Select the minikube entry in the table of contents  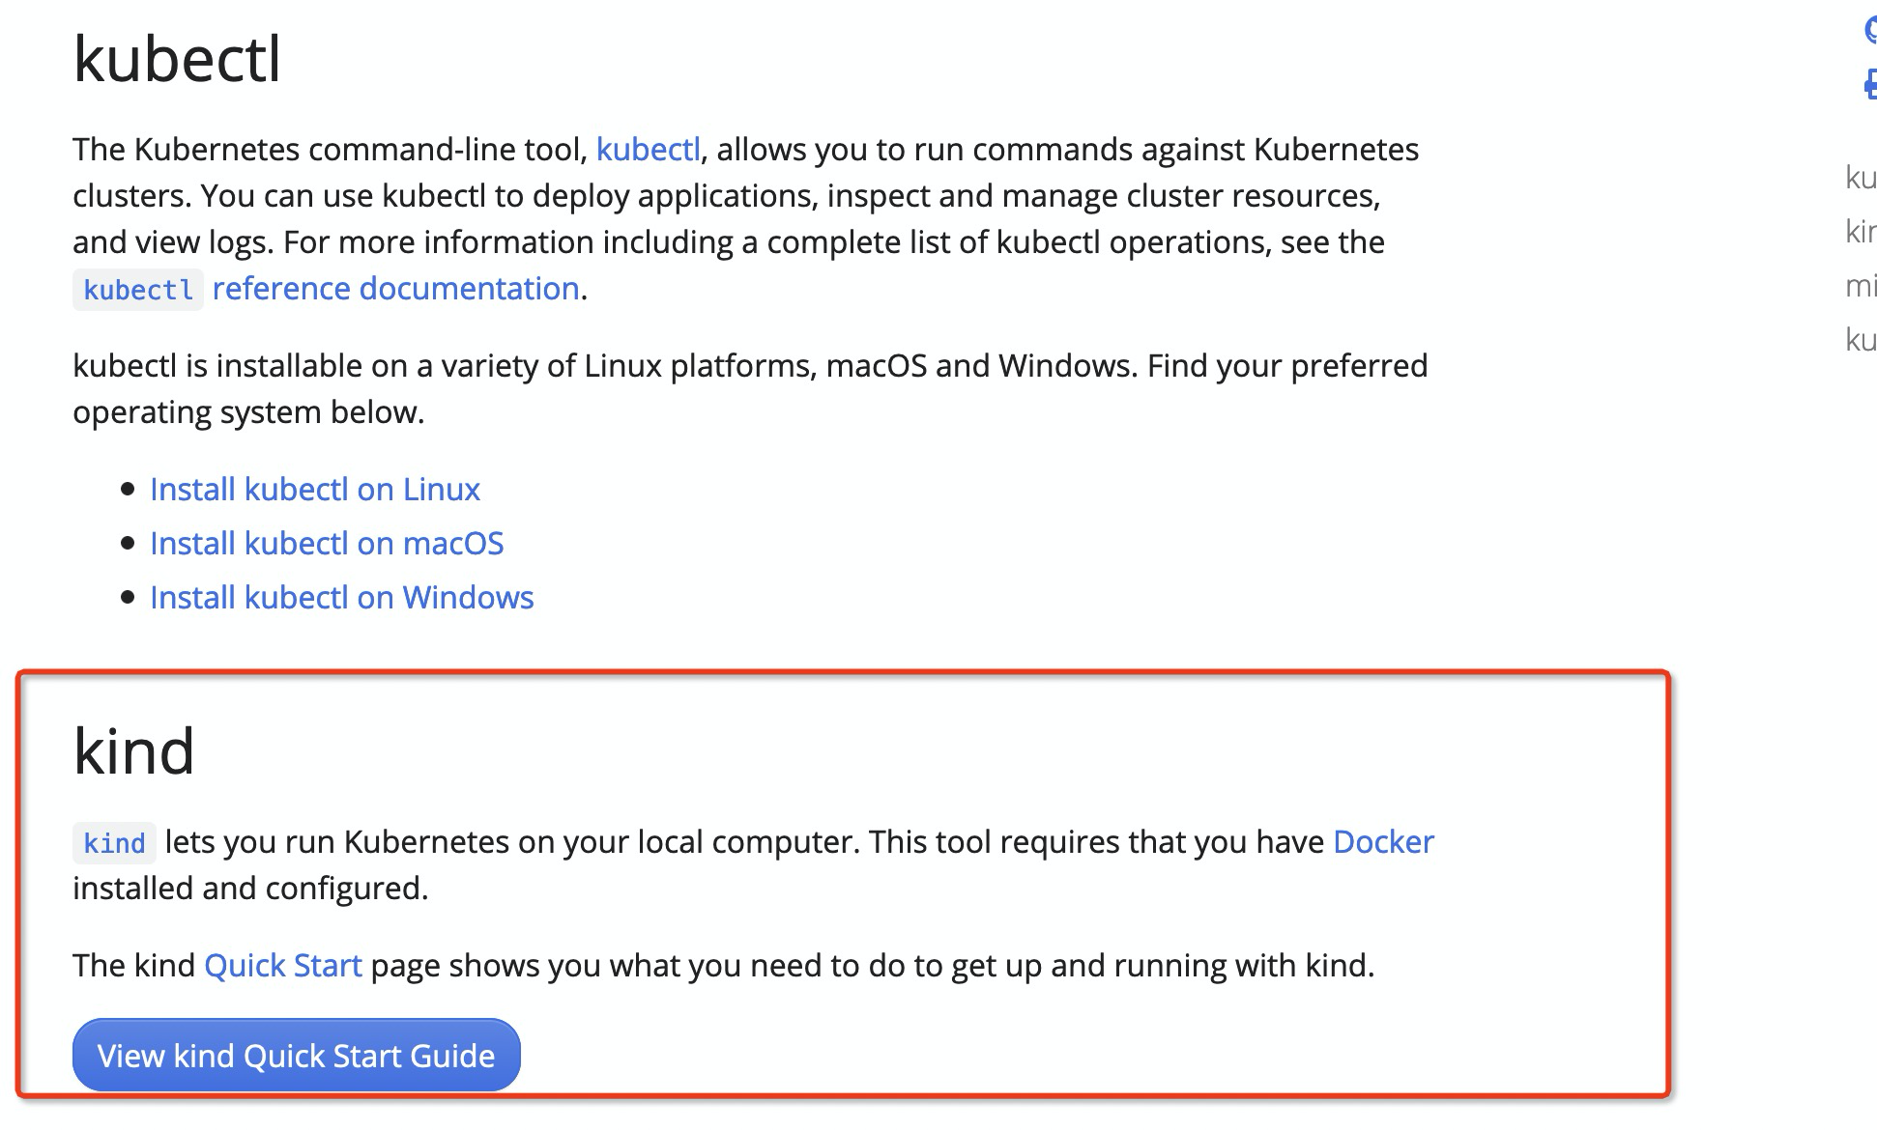tap(1861, 286)
